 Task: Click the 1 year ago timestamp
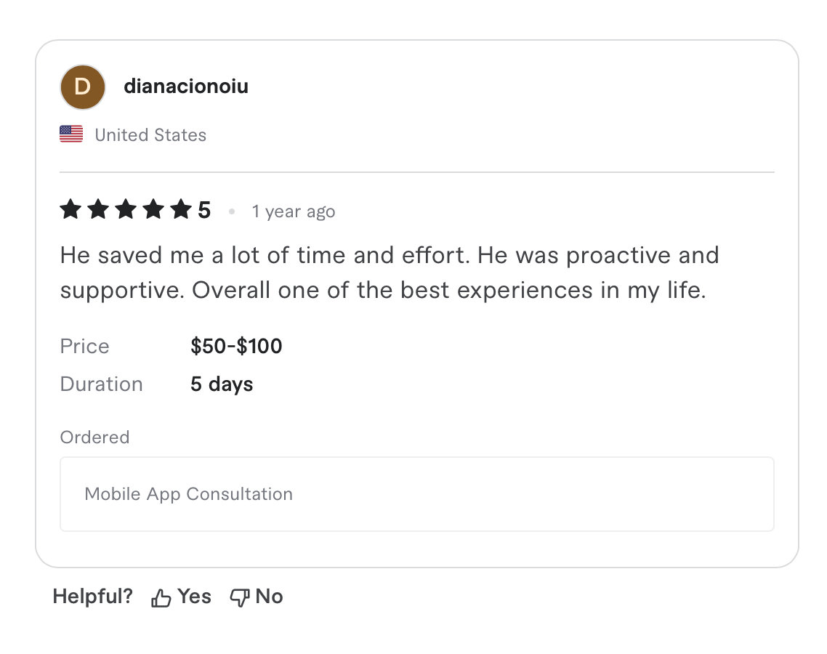point(293,211)
